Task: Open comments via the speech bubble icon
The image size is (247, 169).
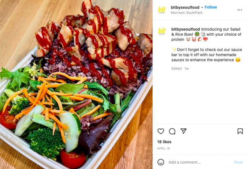Action: coord(172,131)
